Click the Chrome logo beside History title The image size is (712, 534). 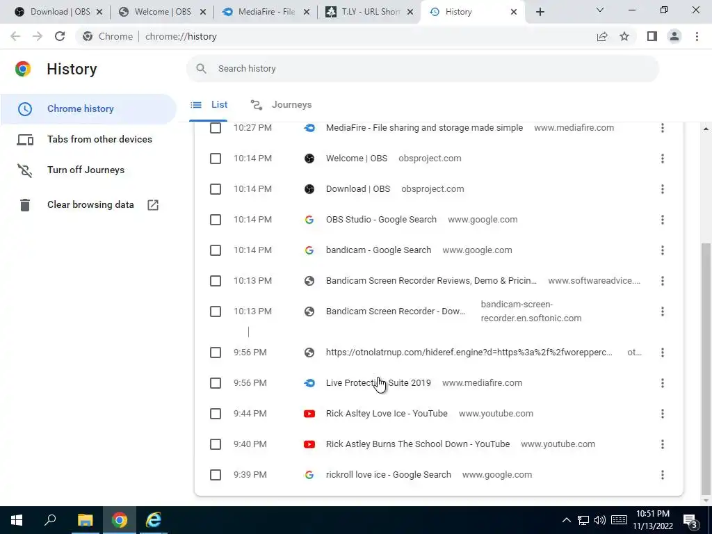tap(23, 69)
